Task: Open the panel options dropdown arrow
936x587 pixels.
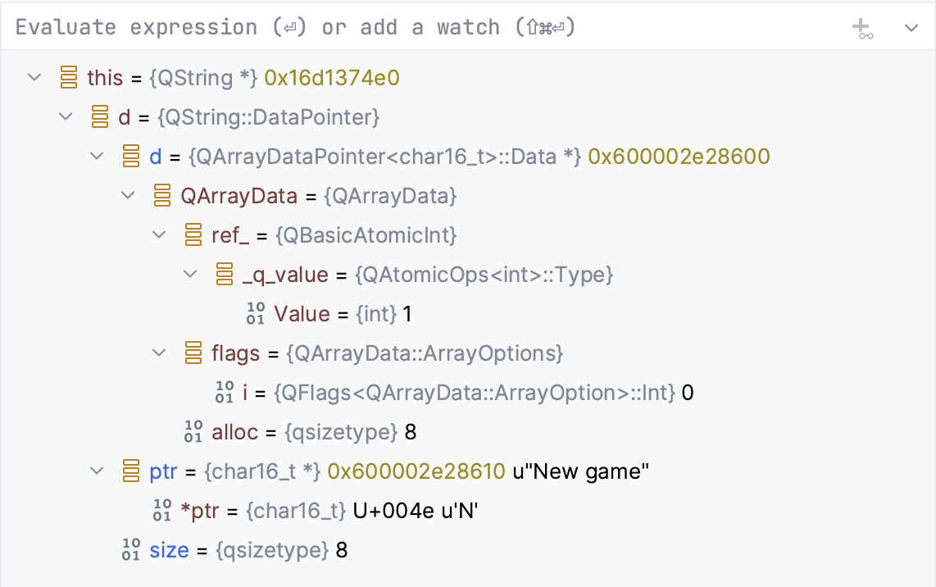Action: click(911, 27)
